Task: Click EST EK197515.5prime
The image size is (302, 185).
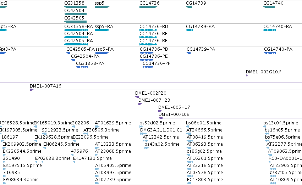Action: pyautogui.click(x=22, y=166)
